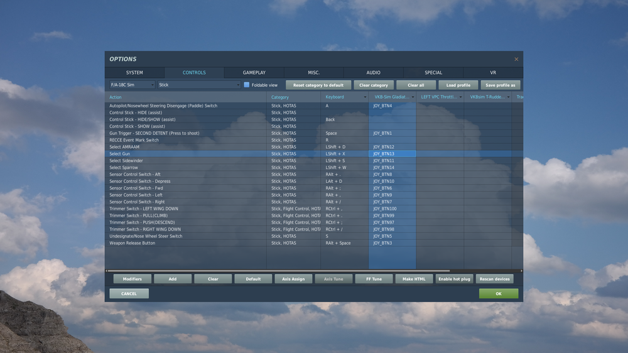Confirm with the green OK button
This screenshot has width=628, height=353.
[499, 294]
